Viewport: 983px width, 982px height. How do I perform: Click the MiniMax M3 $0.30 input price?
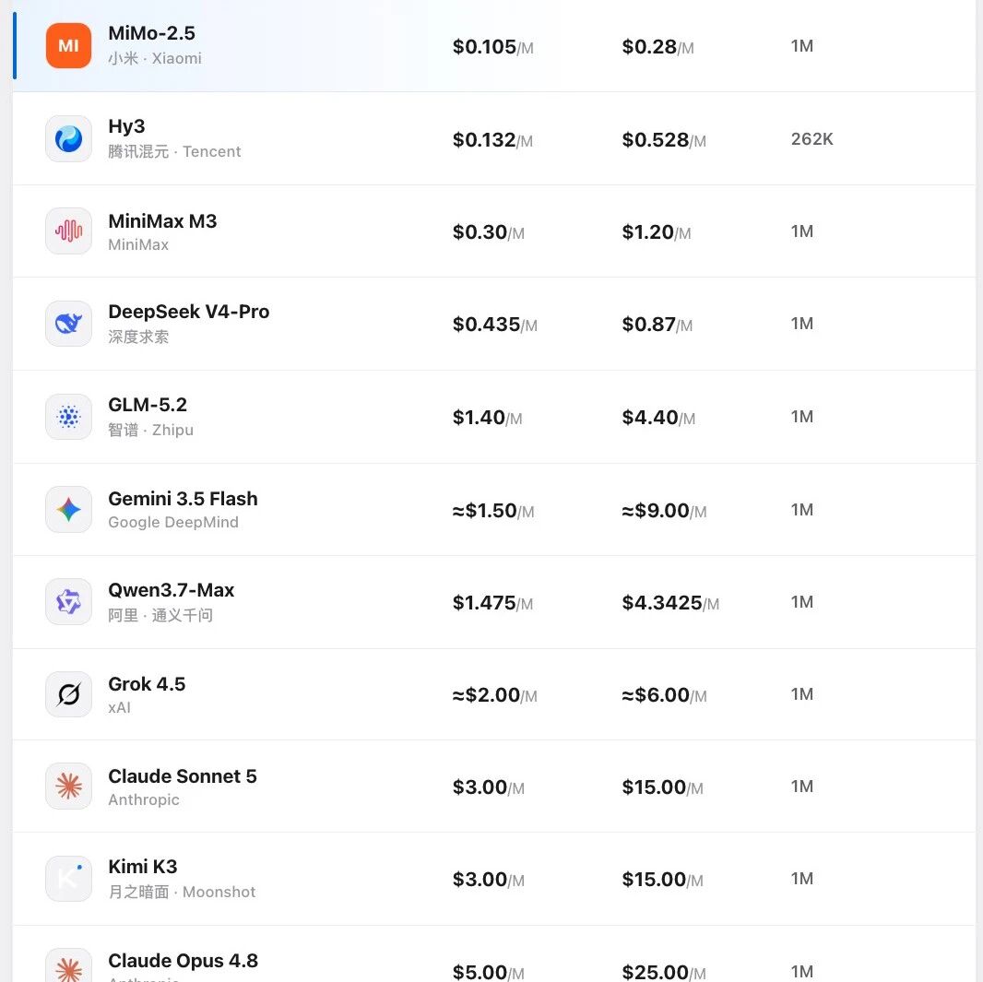click(x=489, y=232)
